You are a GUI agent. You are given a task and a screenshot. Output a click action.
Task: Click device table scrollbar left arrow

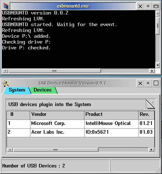click(10, 150)
